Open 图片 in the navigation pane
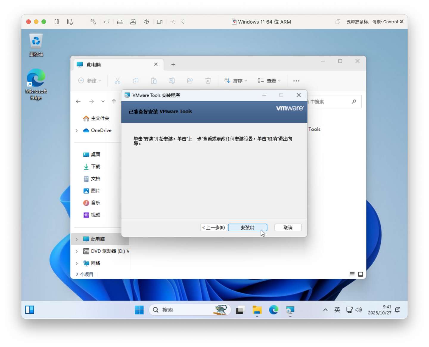The image size is (429, 347). pos(92,191)
